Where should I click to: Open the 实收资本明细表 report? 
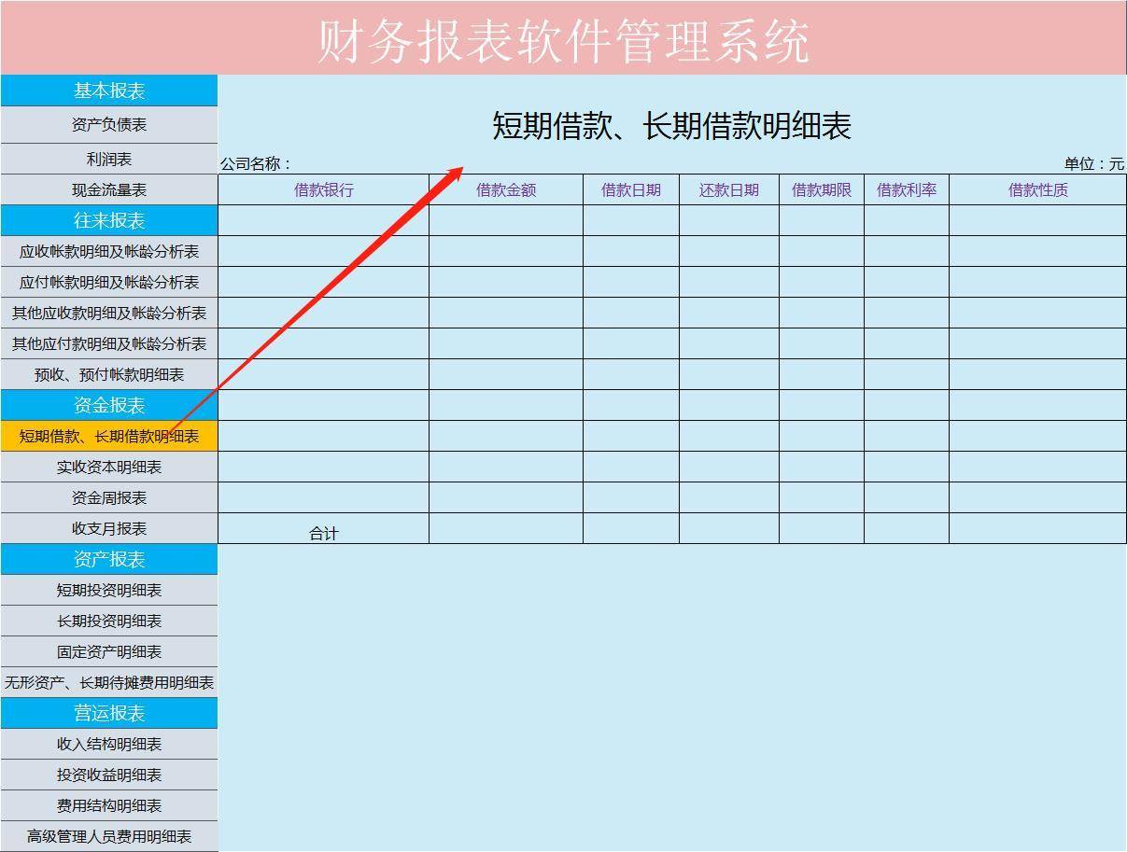[x=109, y=467]
